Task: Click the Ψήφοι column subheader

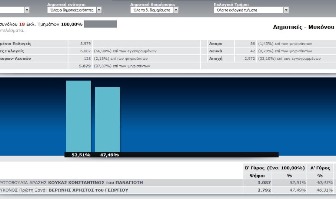Action: click(257, 176)
